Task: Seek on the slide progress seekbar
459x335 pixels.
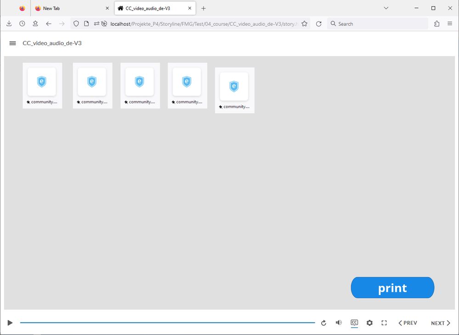Action: point(167,323)
